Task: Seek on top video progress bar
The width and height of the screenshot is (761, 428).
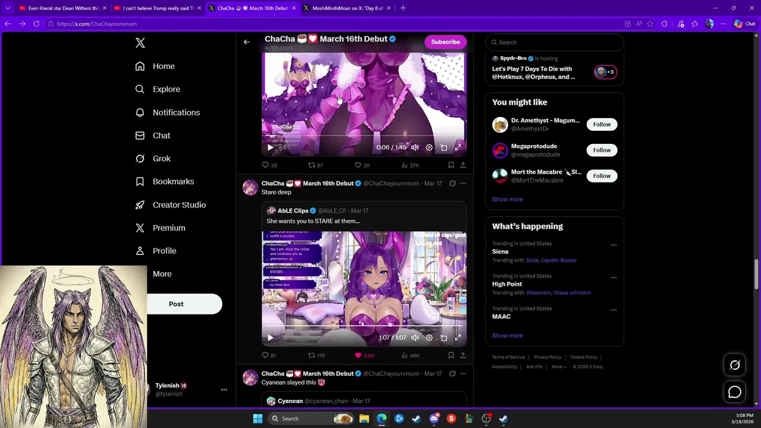Action: [364, 136]
